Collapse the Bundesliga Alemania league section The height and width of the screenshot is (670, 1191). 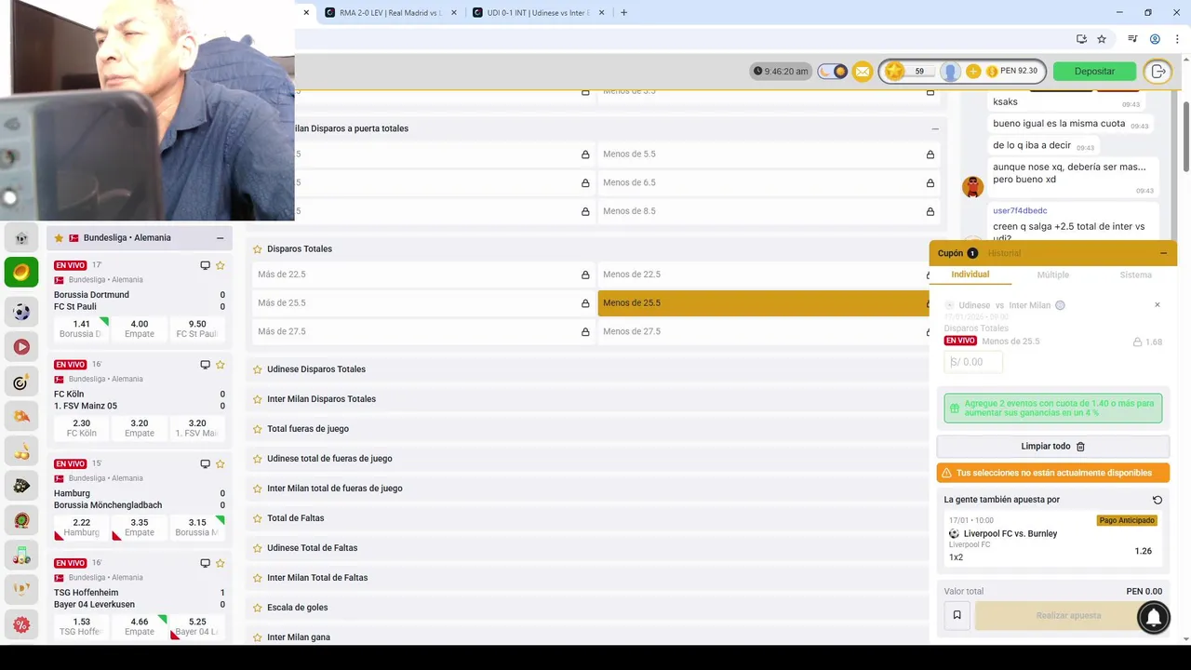pos(220,238)
